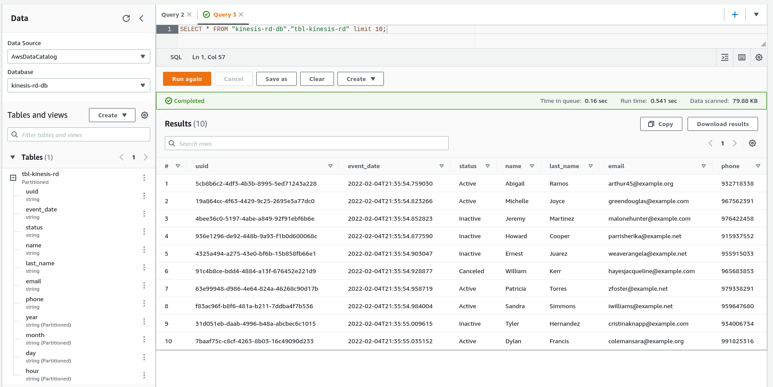Image resolution: width=773 pixels, height=387 pixels.
Task: Sort results by name column
Action: pos(532,166)
